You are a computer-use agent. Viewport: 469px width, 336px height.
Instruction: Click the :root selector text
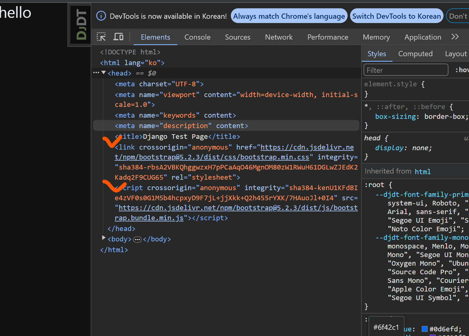[x=374, y=185]
